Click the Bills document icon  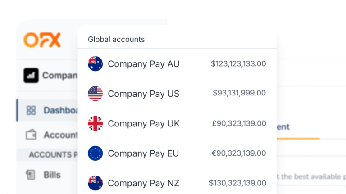(x=31, y=175)
